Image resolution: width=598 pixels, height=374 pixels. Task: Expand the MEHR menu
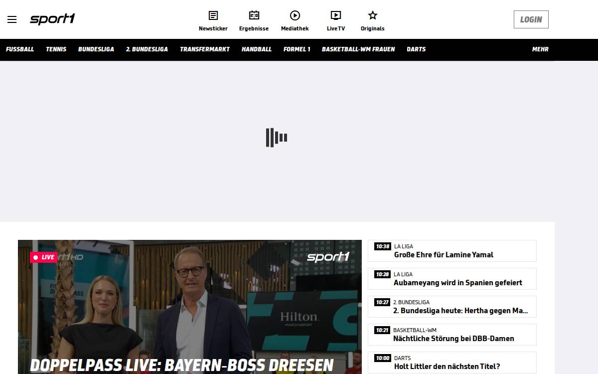tap(540, 49)
